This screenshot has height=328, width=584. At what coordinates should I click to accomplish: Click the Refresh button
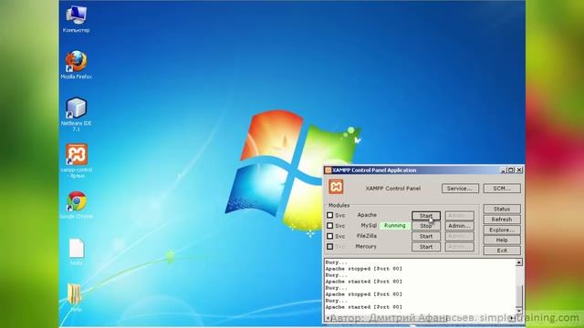tap(502, 220)
